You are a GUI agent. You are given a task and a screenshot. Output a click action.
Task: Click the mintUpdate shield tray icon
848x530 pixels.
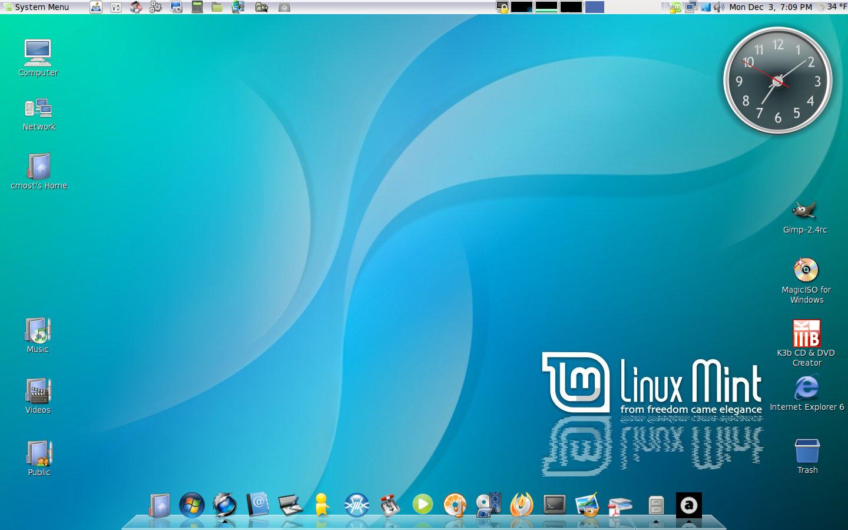[677, 7]
